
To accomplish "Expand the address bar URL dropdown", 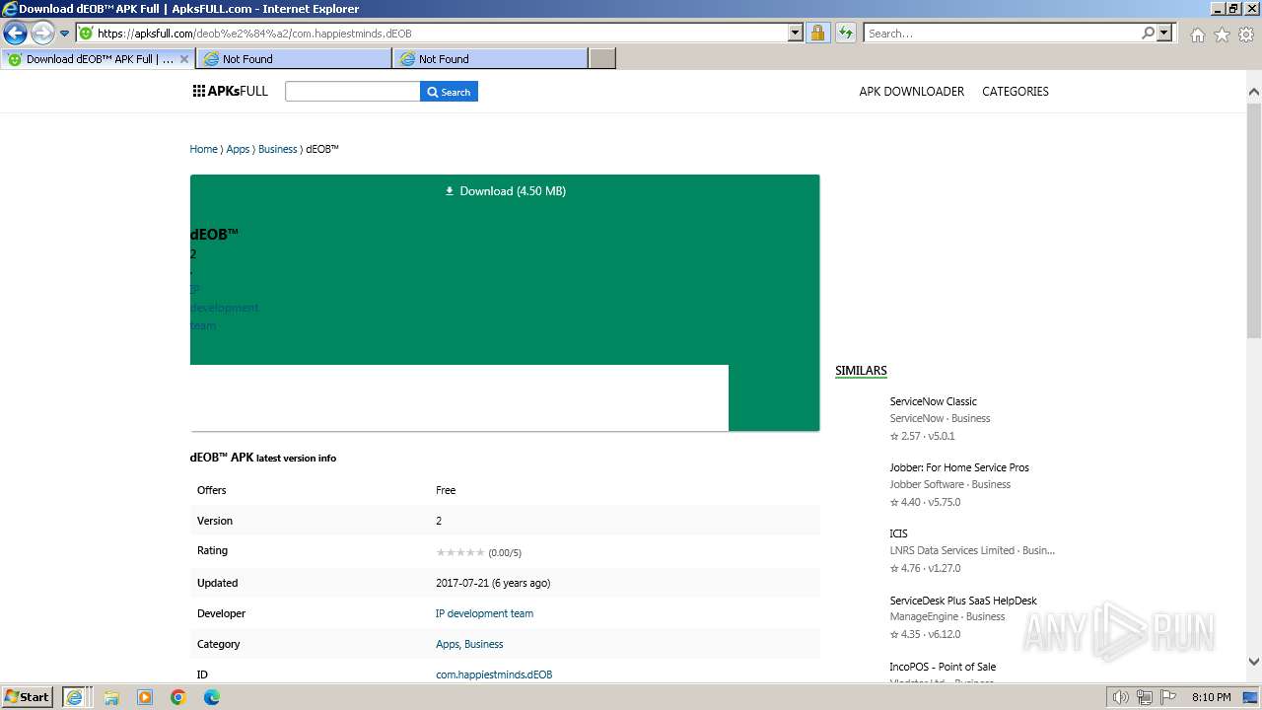I will pyautogui.click(x=796, y=34).
